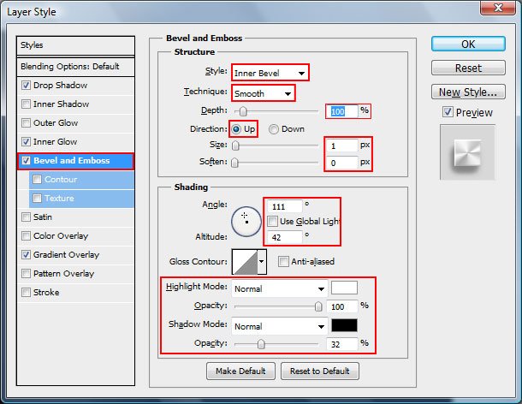This screenshot has width=522, height=404.
Task: Click the Soften slider handle
Action: coord(234,163)
